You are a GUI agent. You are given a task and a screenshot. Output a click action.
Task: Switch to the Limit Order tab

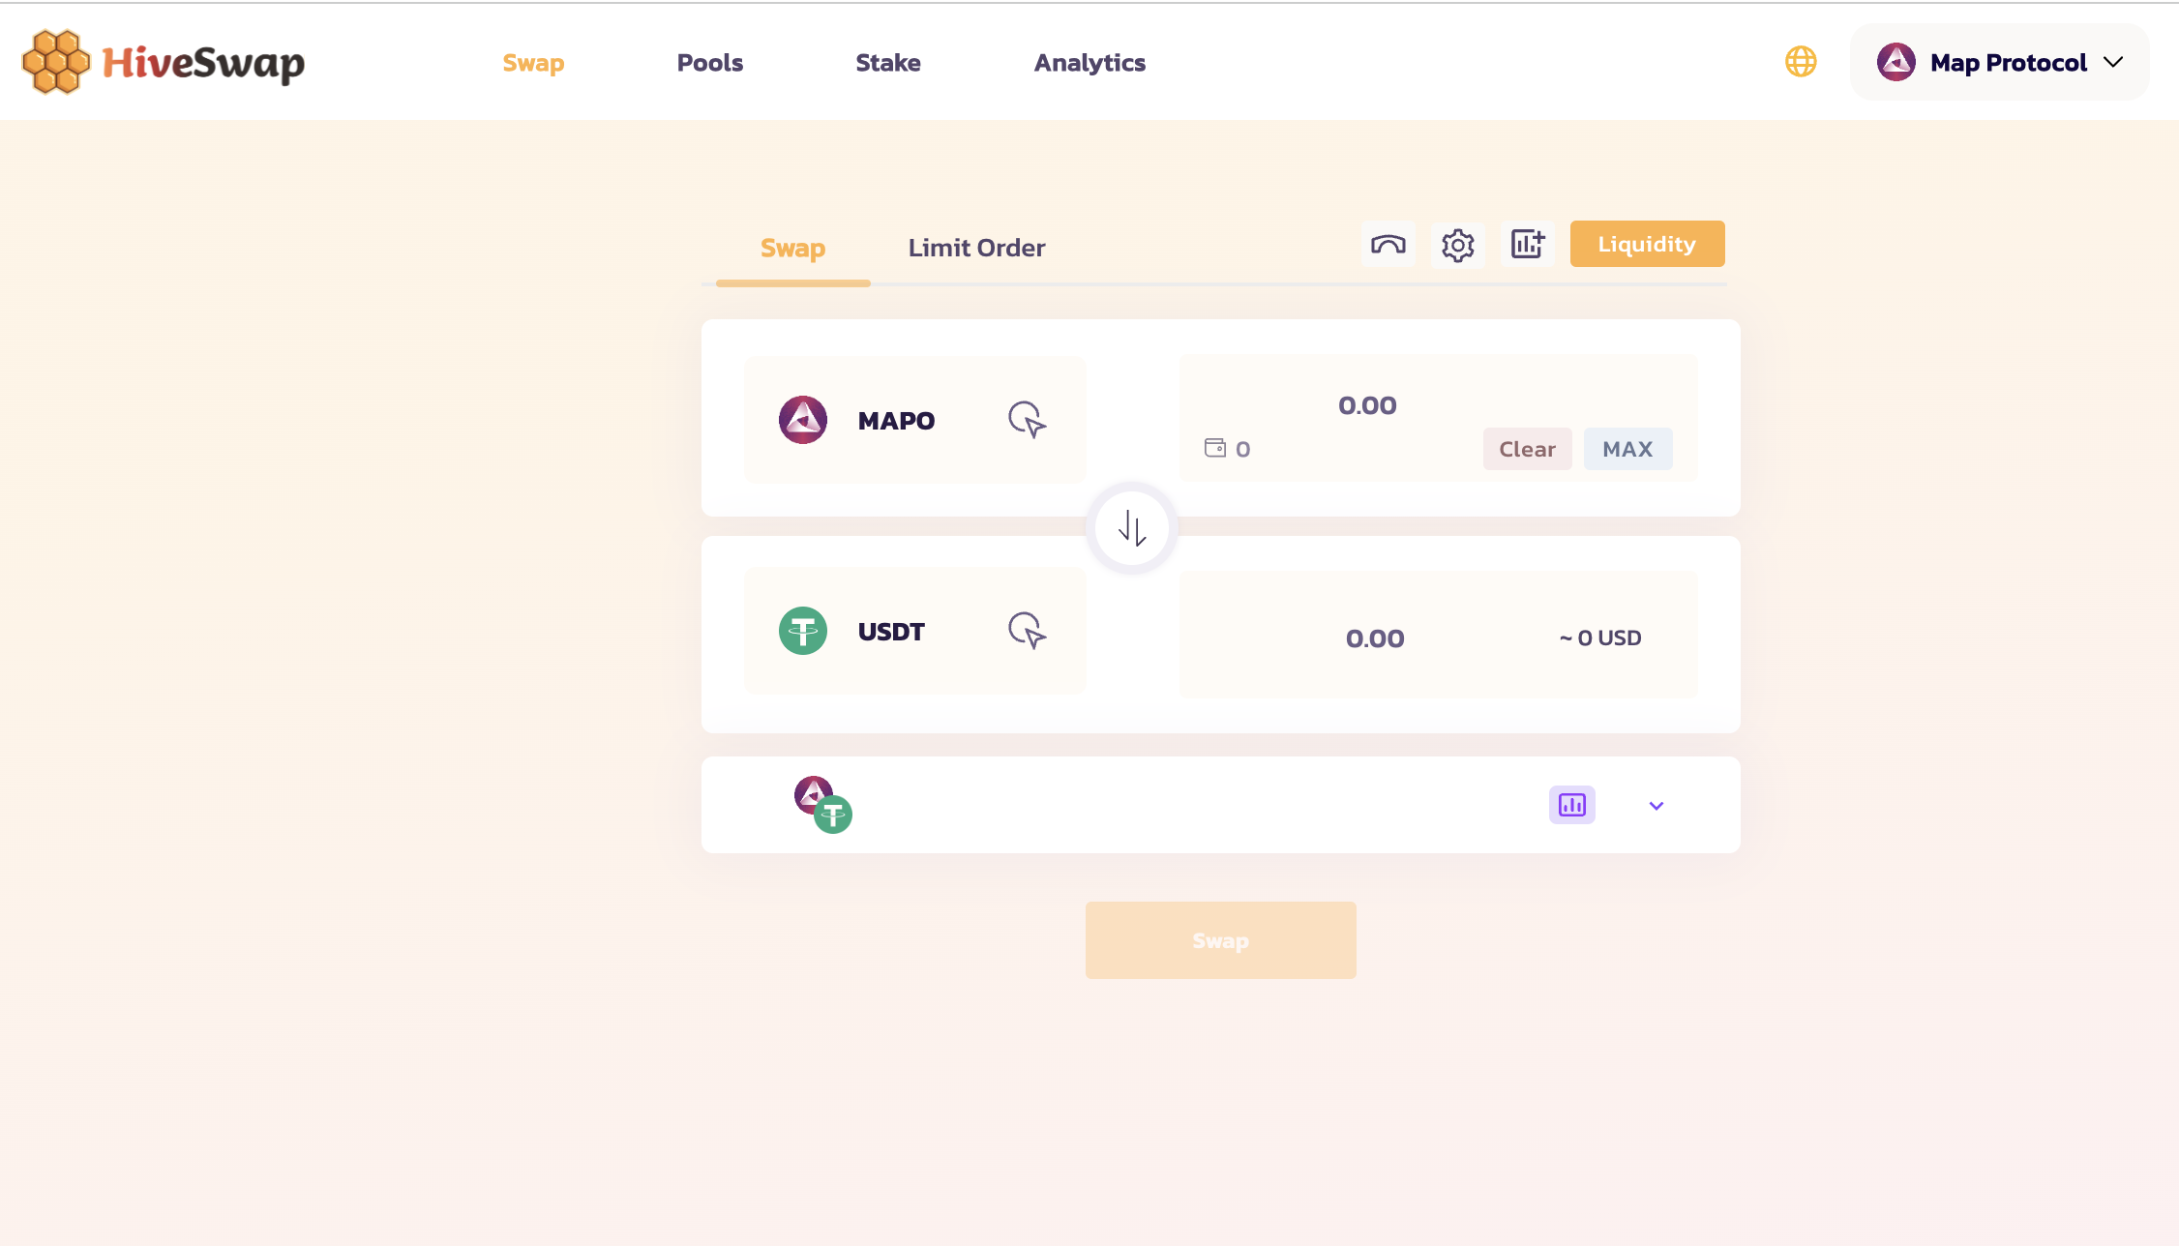(976, 248)
